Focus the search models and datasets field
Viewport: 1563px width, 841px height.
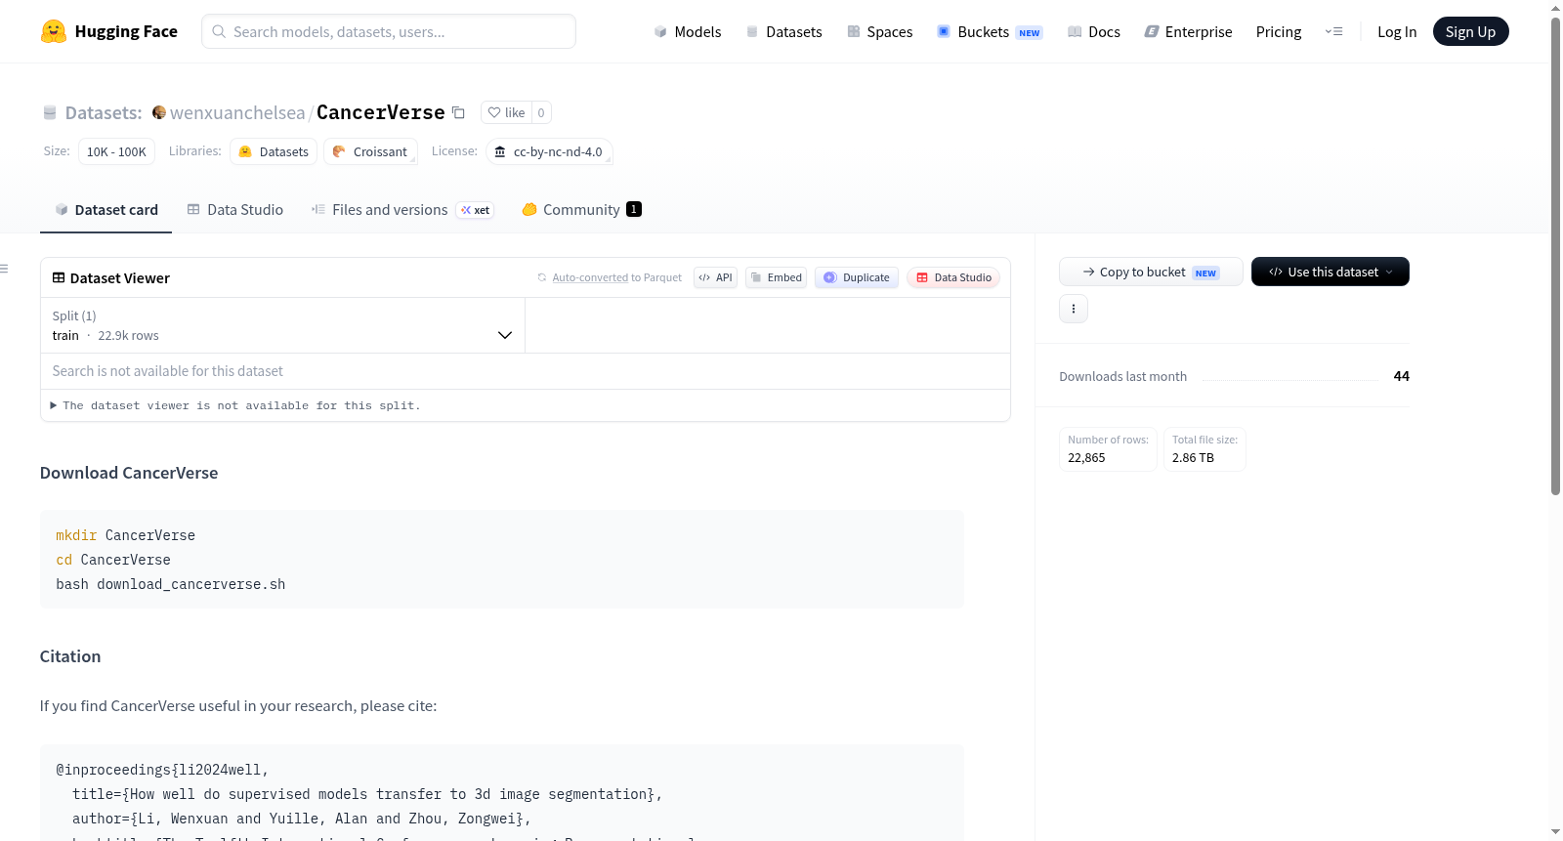[x=389, y=31]
